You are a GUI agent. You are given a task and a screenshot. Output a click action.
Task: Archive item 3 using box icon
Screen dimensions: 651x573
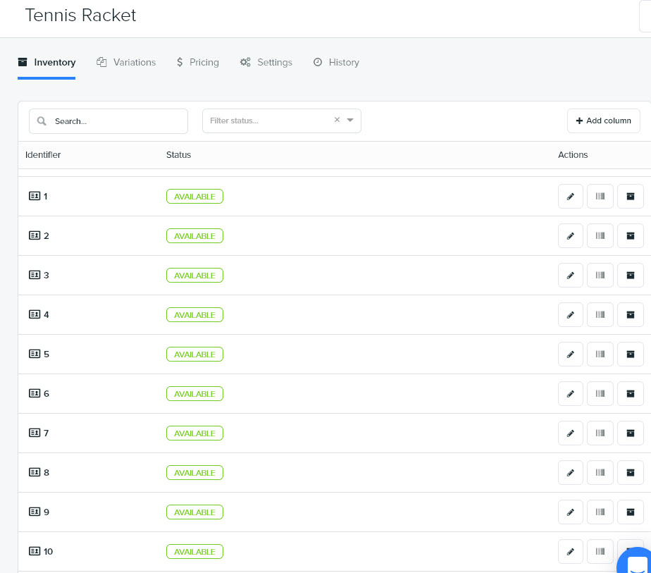pos(631,276)
